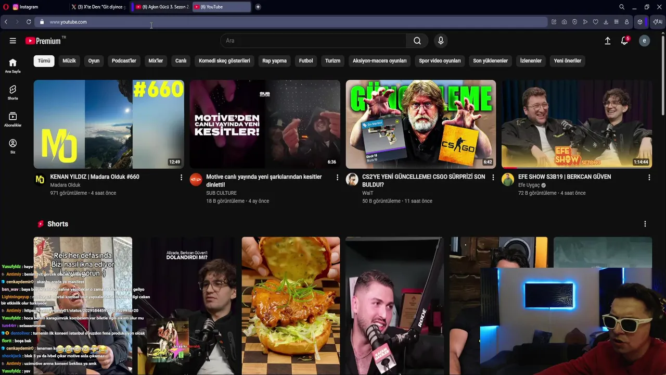Open Abonelikler in the sidebar
The height and width of the screenshot is (375, 666).
point(12,120)
